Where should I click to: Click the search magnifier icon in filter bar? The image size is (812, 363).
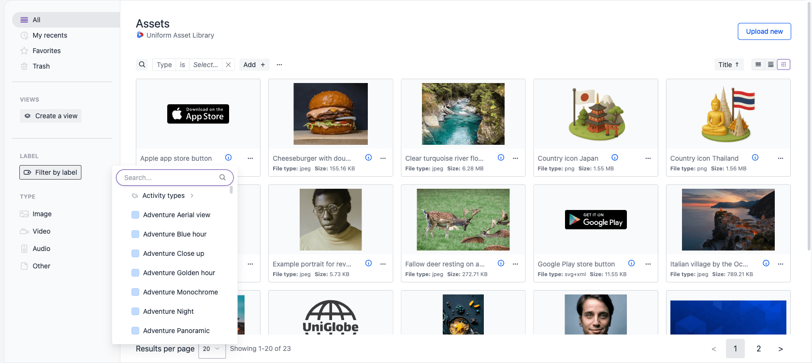click(142, 65)
